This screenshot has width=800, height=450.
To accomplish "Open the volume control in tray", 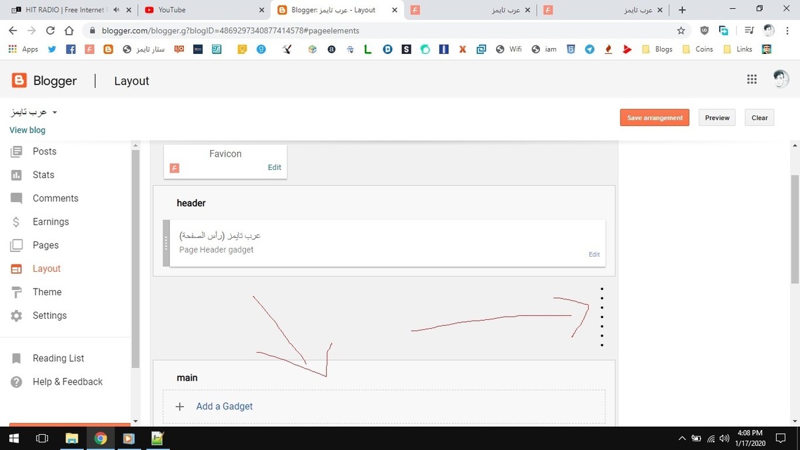I will pos(725,439).
